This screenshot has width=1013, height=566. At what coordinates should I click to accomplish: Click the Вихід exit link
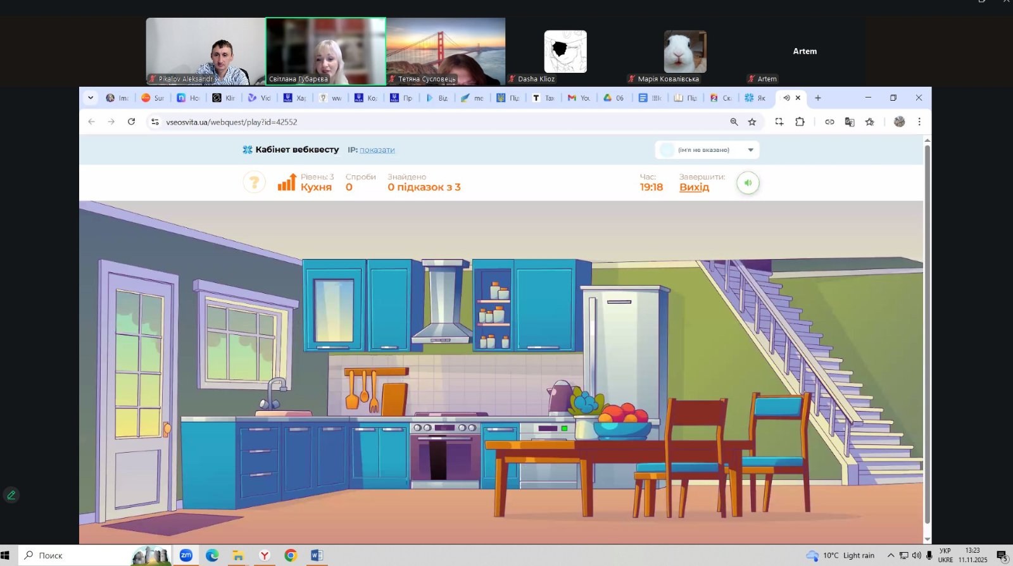pyautogui.click(x=694, y=187)
